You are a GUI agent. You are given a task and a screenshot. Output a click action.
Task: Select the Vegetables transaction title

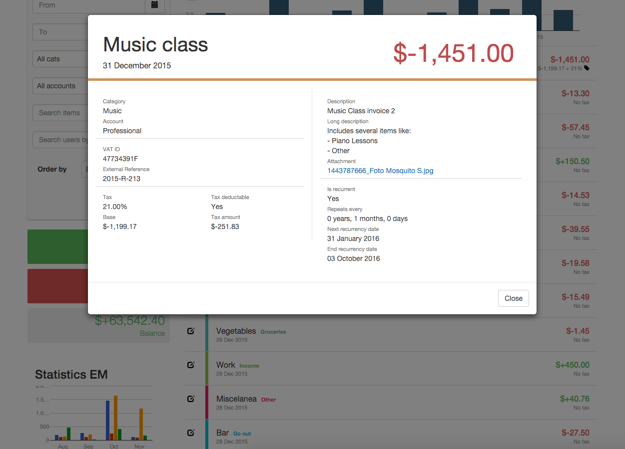click(236, 331)
